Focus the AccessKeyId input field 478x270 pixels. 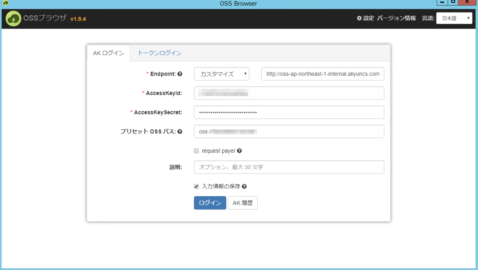(289, 93)
